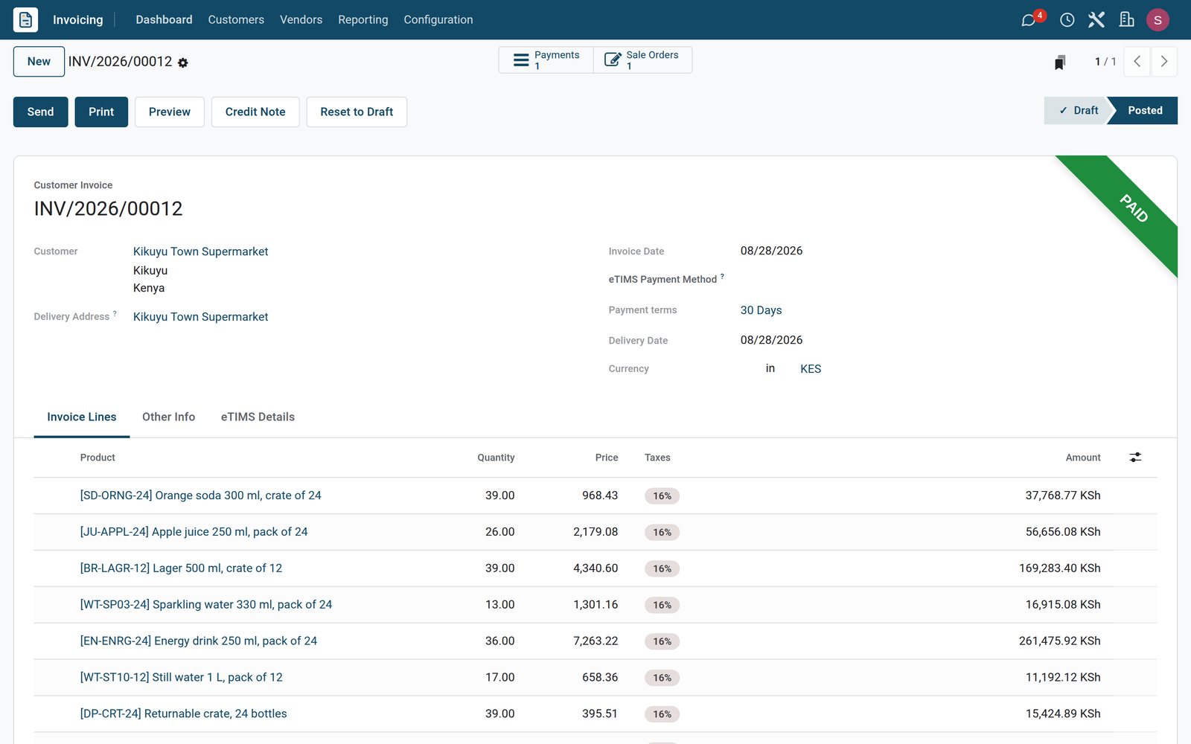The image size is (1191, 744).
Task: Click the eTIMS Payment Method help mark
Action: coord(722,277)
